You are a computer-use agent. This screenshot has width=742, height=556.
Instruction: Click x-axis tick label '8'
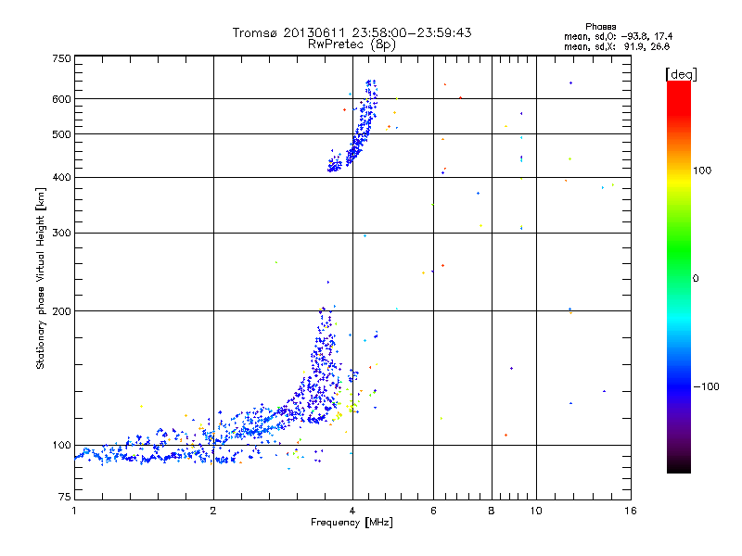click(492, 511)
